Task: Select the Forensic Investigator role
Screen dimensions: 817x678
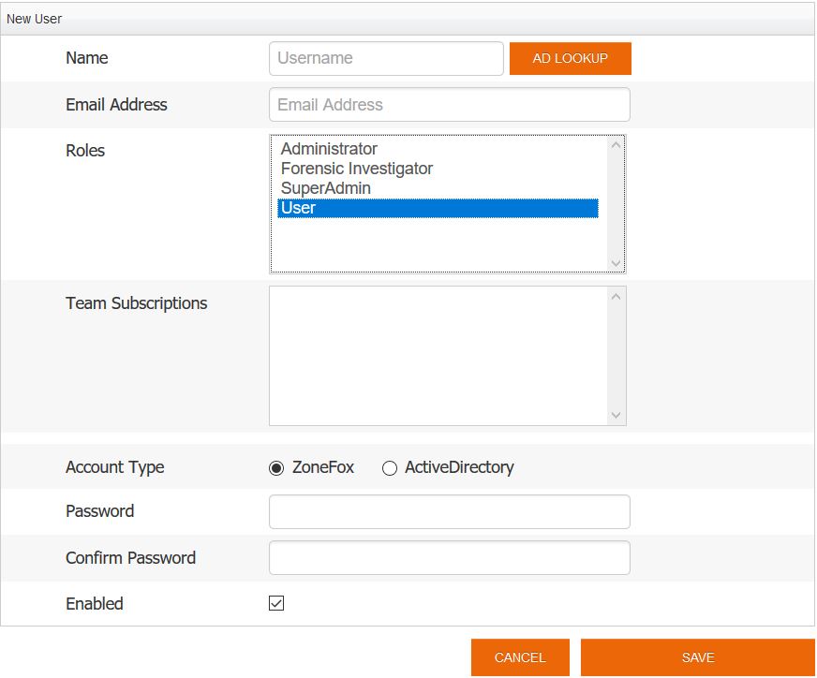Action: click(356, 169)
